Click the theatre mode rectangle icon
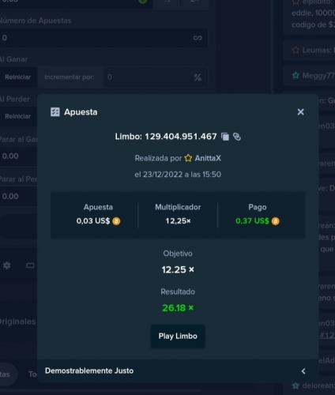 pyautogui.click(x=30, y=265)
